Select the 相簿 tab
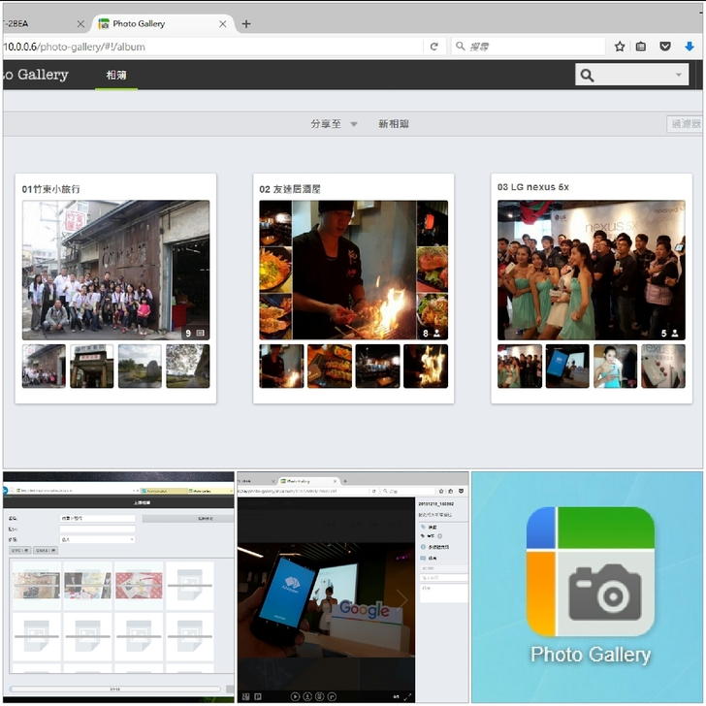 pyautogui.click(x=116, y=75)
